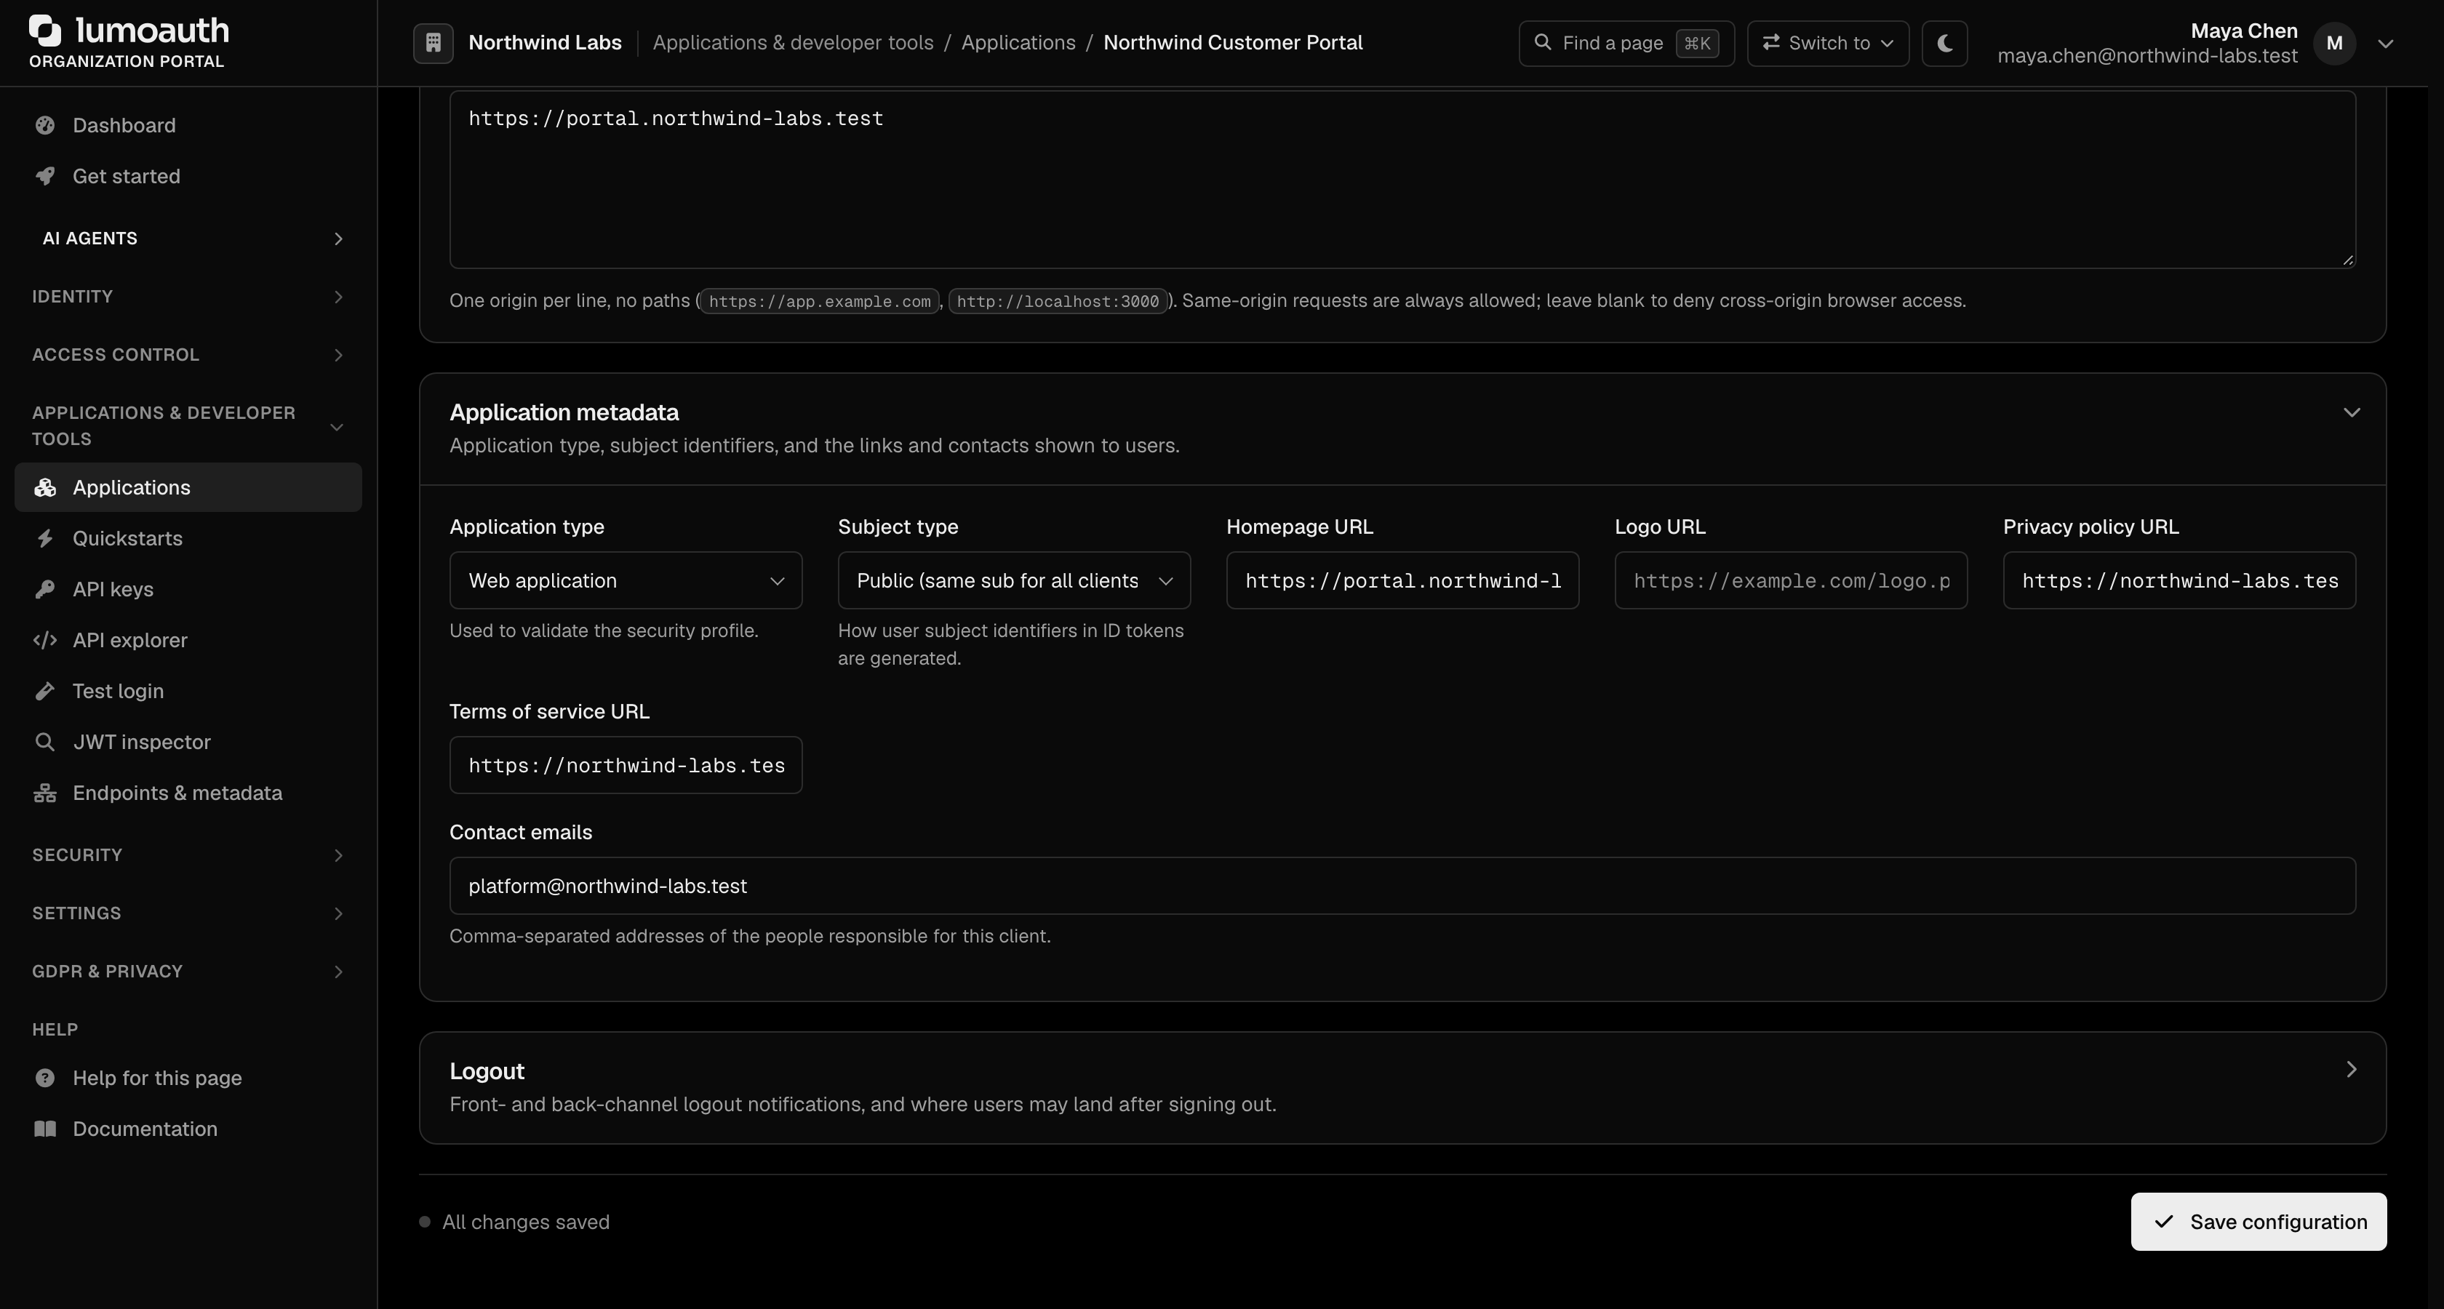2444x1309 pixels.
Task: Expand the SETTINGS sidebar section
Action: click(188, 913)
